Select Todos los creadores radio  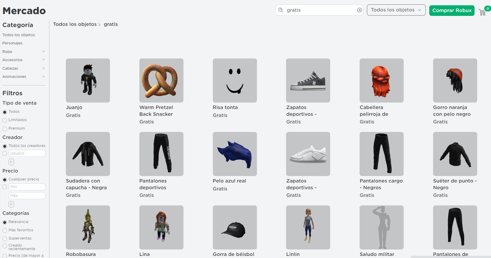pos(5,146)
